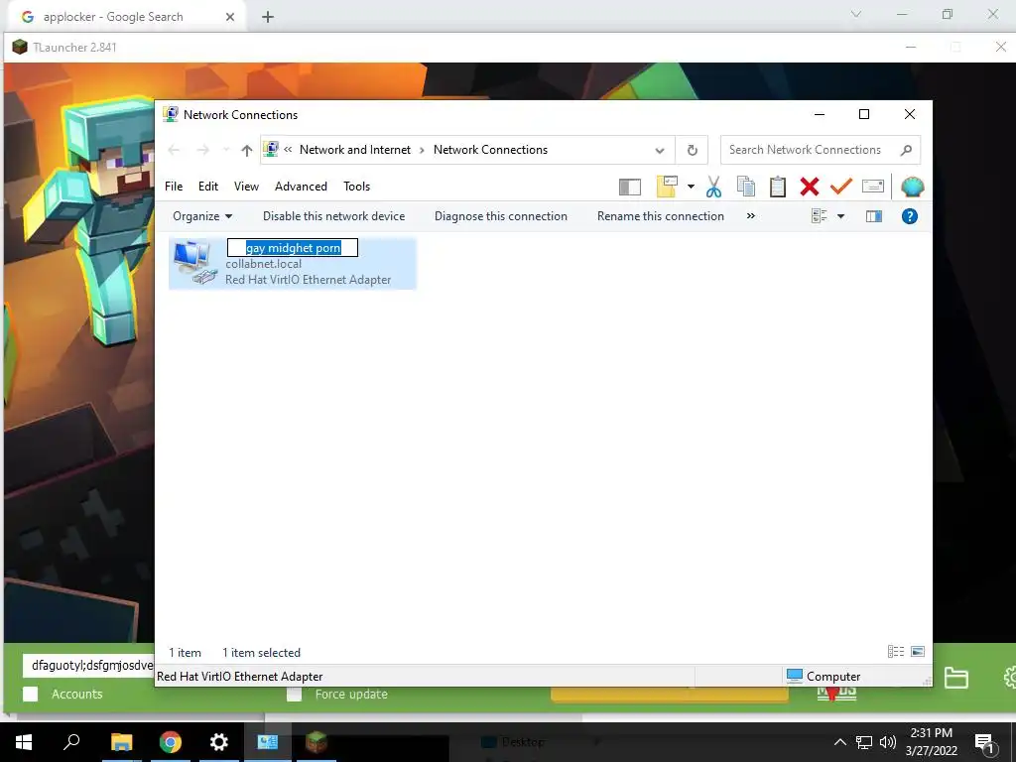Open the Tools menu
The image size is (1016, 762).
pos(356,187)
